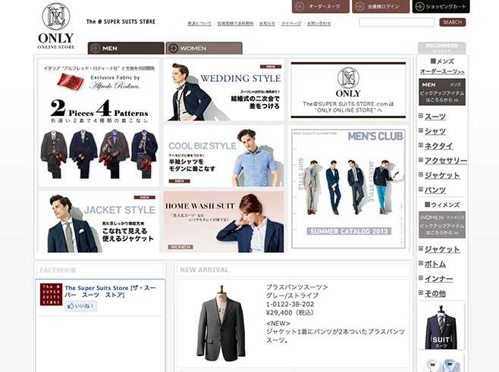Open The Super Suits Store Facebook page link
Image resolution: width=499 pixels, height=372 pixels.
click(x=110, y=291)
